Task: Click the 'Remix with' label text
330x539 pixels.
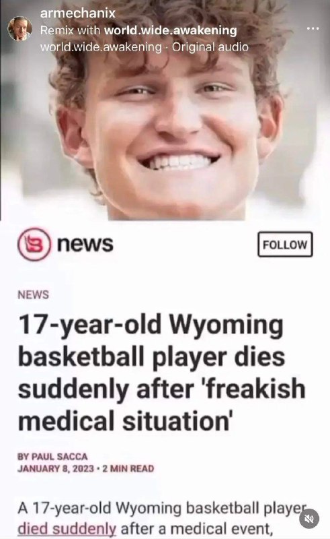Action: [x=71, y=30]
